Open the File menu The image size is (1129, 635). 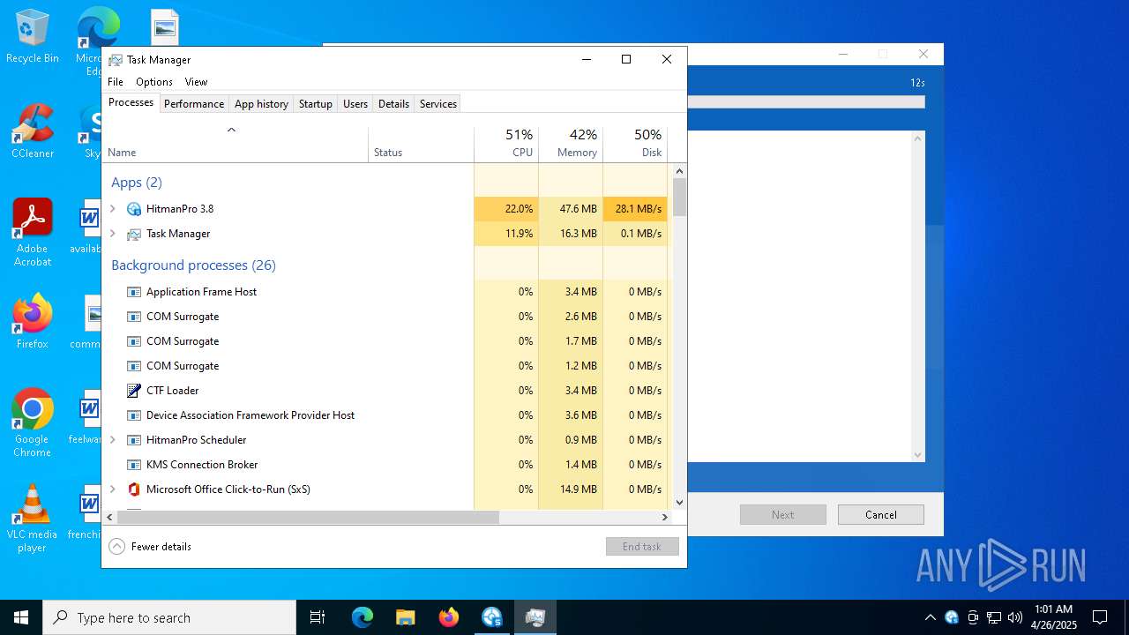coord(116,82)
